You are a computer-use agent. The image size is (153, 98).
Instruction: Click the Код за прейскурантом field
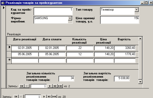pyautogui.click(x=53, y=11)
